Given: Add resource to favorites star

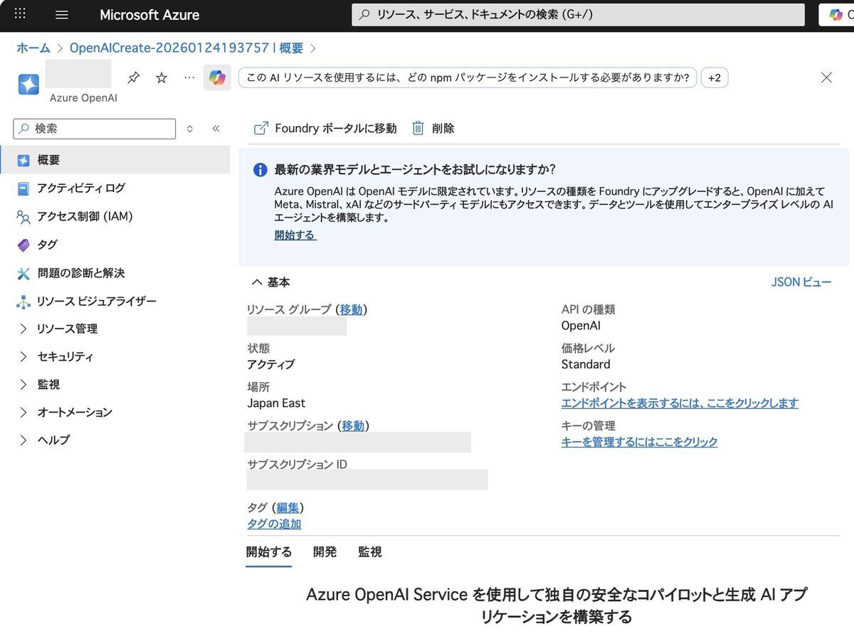Looking at the screenshot, I should coord(162,78).
